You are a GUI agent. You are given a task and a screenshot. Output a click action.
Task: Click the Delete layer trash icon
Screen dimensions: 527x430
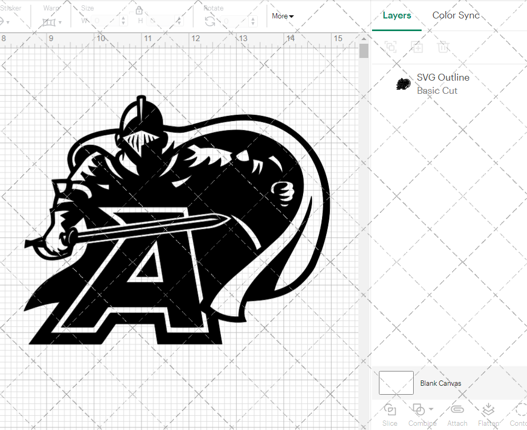click(x=443, y=47)
